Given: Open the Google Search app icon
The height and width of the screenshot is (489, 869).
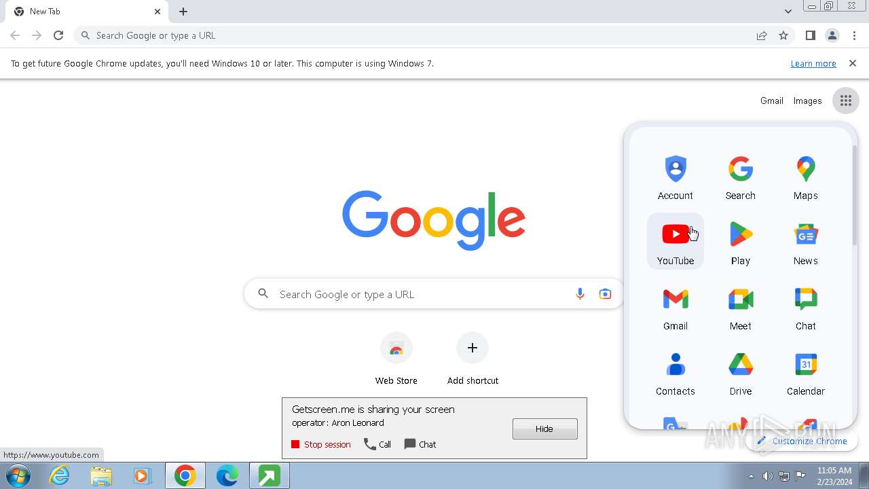Looking at the screenshot, I should pyautogui.click(x=740, y=177).
